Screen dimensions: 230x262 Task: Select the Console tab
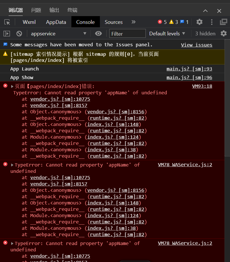point(85,22)
